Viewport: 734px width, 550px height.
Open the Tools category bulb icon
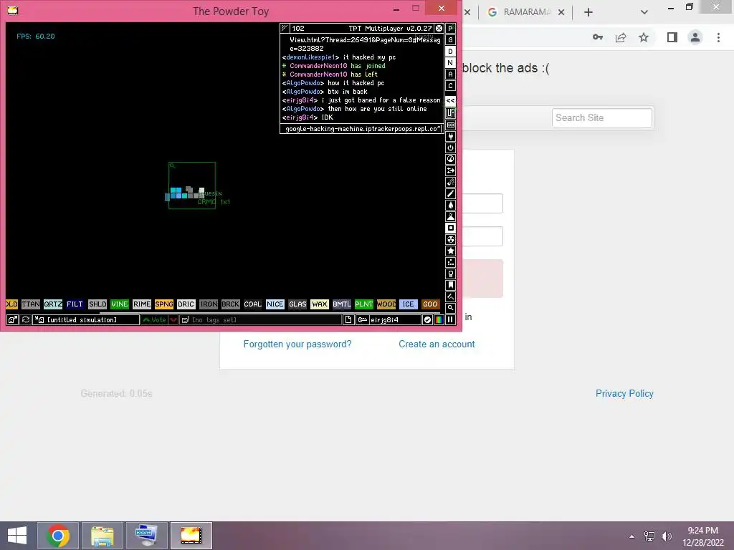pyautogui.click(x=450, y=274)
